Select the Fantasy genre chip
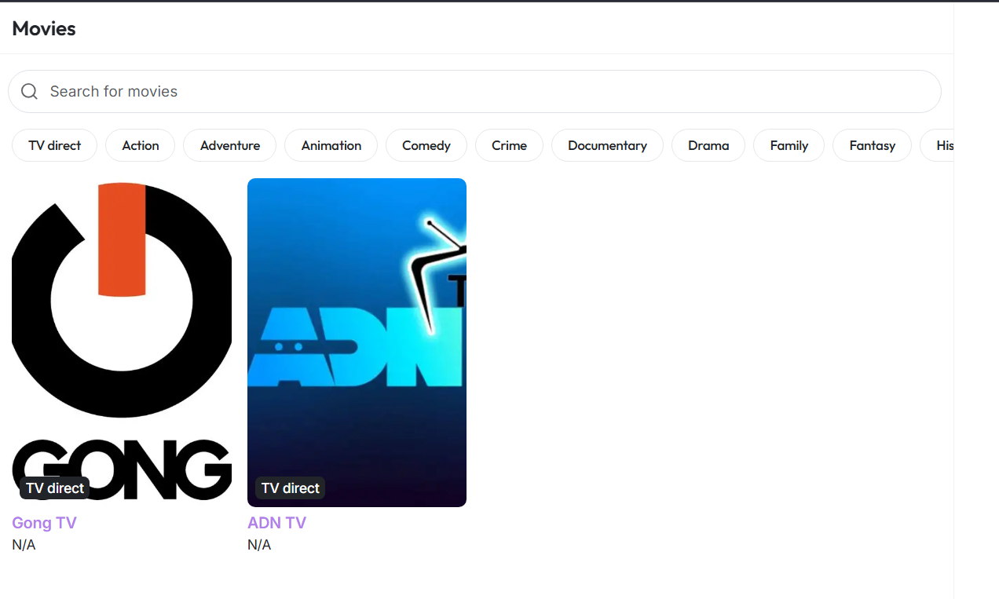 pyautogui.click(x=872, y=145)
